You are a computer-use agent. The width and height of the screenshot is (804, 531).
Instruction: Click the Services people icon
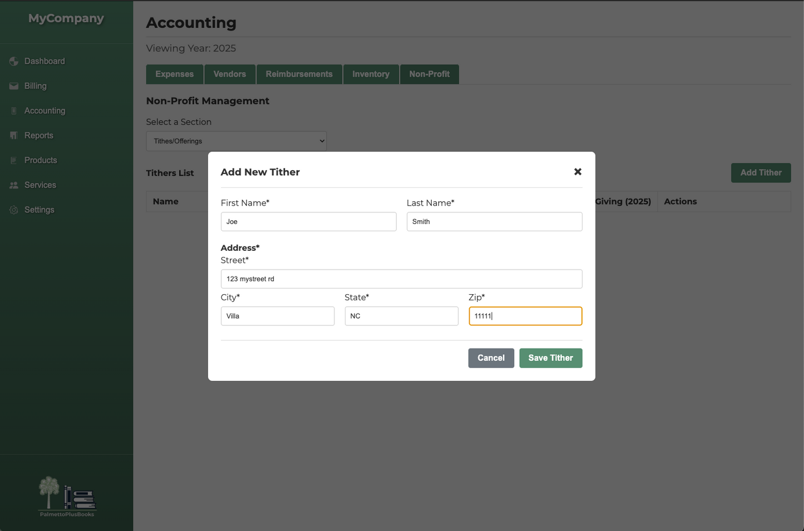[x=14, y=185]
